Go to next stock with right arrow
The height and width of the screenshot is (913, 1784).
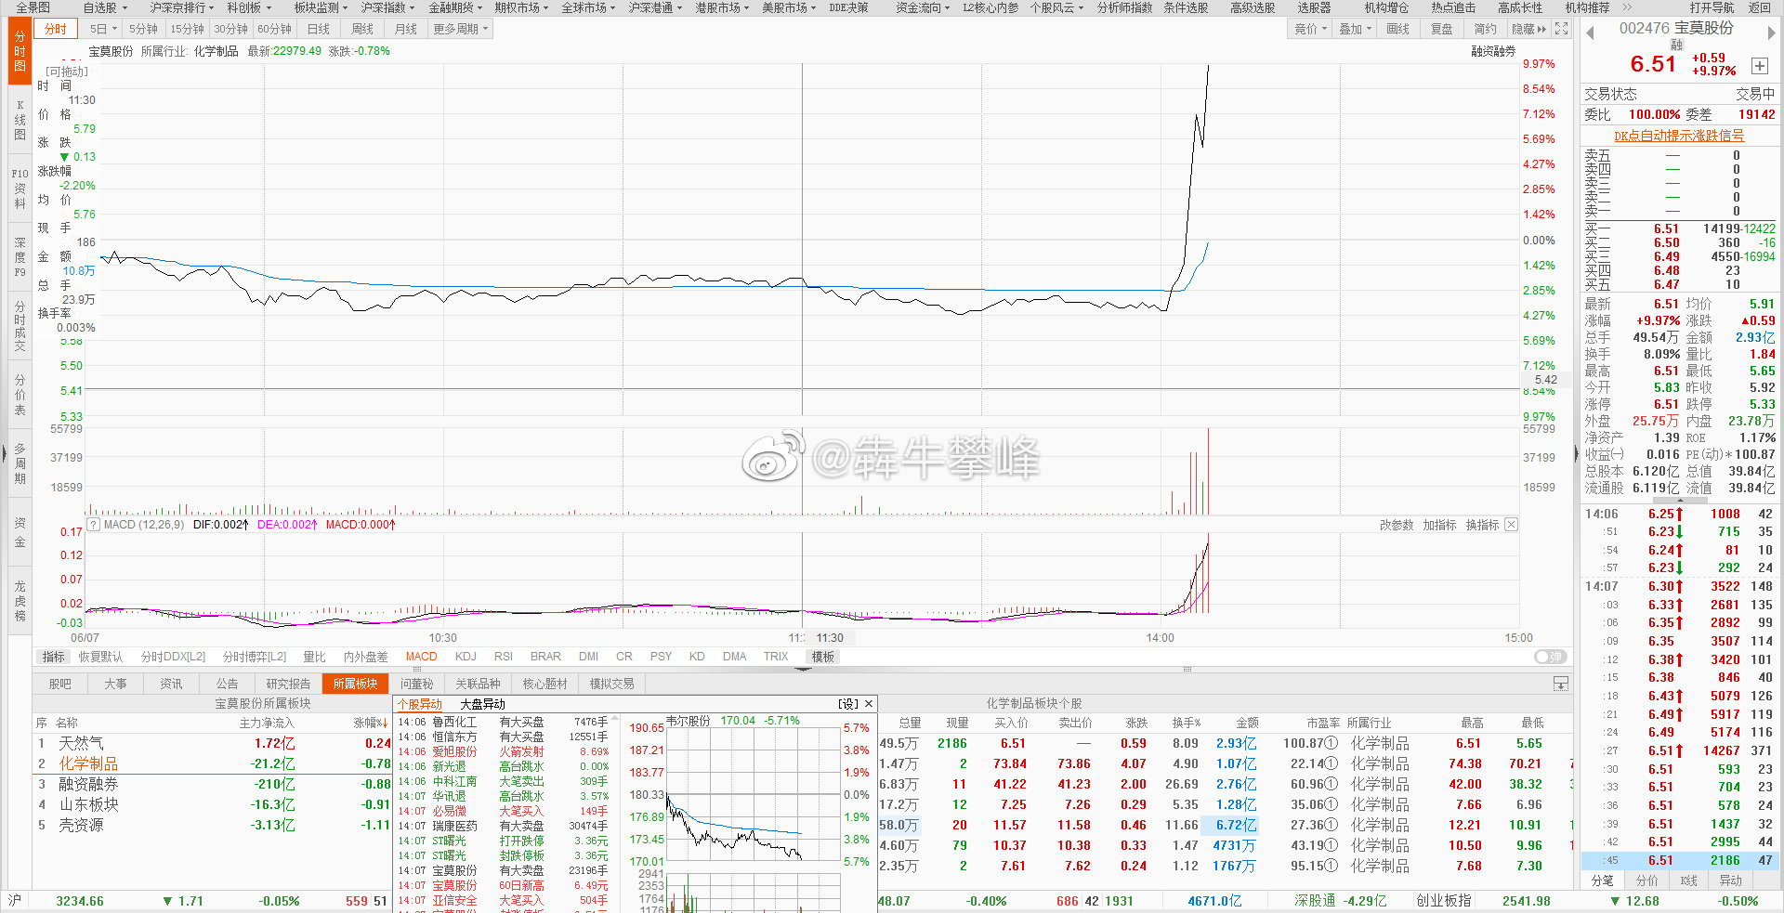(1771, 33)
